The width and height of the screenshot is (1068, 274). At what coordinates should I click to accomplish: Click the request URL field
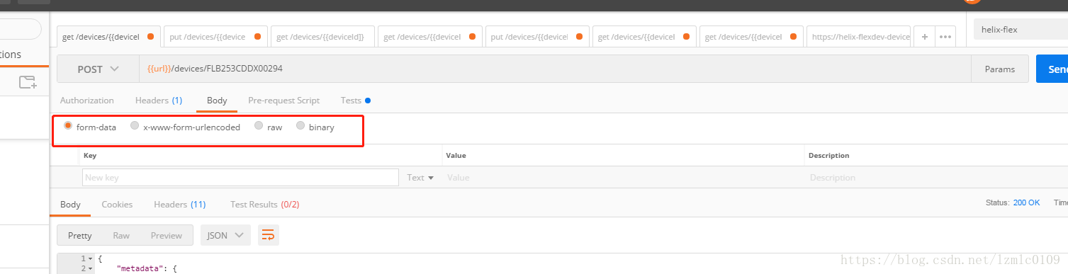click(554, 69)
